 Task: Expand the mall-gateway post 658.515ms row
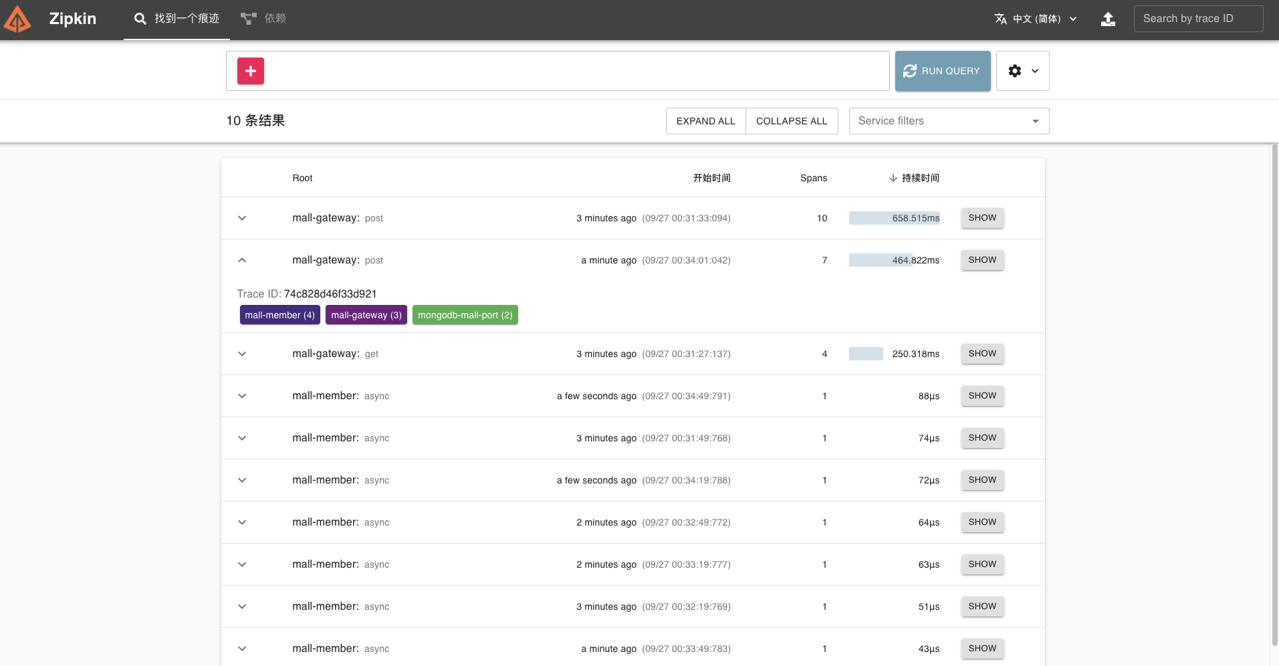(x=242, y=218)
